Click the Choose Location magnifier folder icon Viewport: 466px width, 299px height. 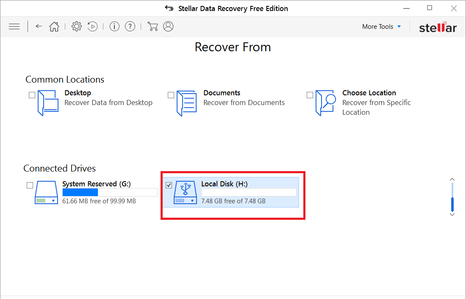(325, 103)
